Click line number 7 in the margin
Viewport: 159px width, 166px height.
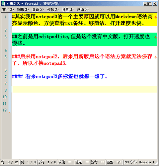click(x=6, y=77)
